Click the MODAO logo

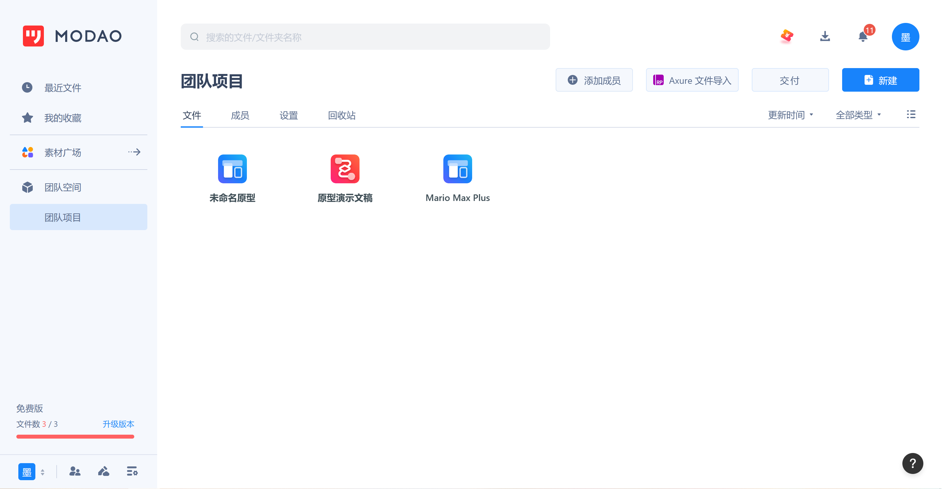pyautogui.click(x=72, y=36)
